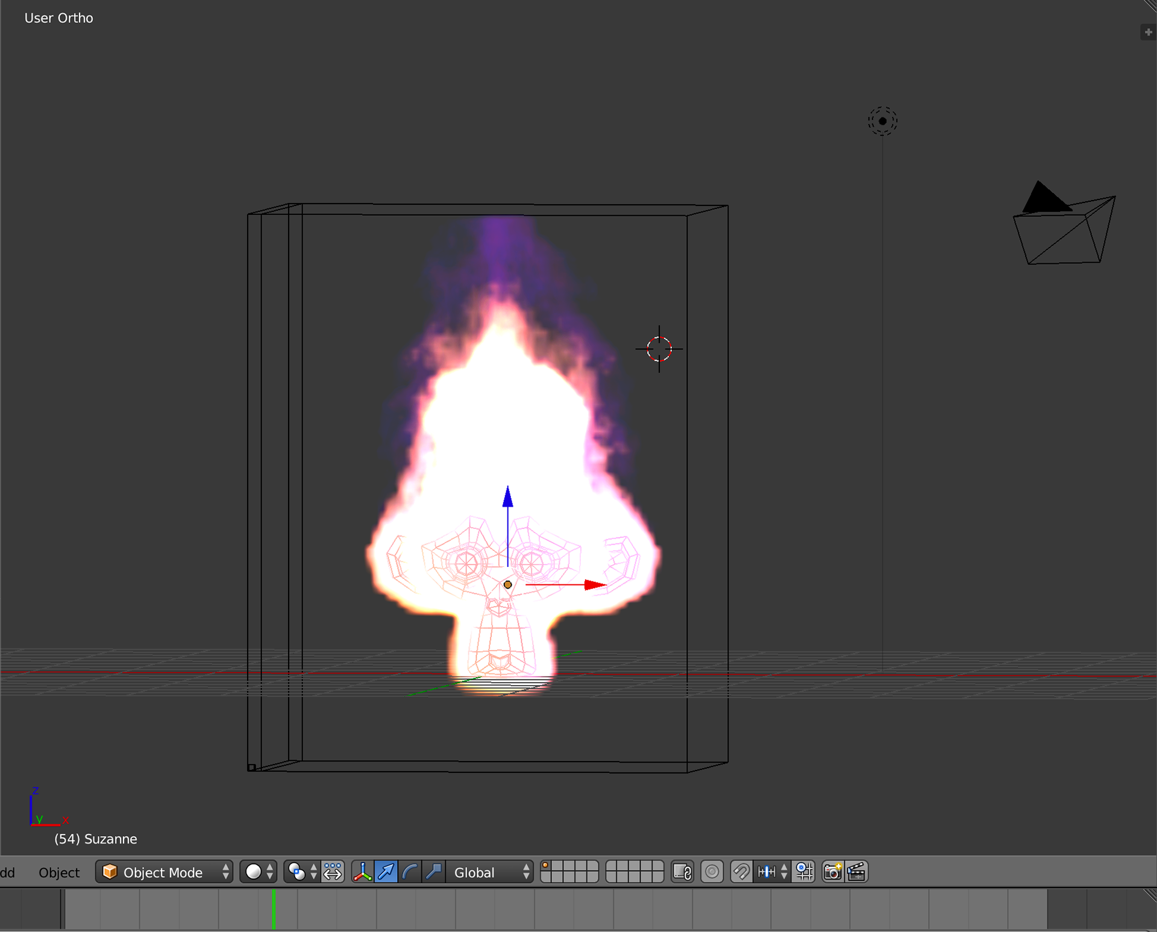
Task: Select the rotate manipulator arc icon
Action: pos(410,872)
